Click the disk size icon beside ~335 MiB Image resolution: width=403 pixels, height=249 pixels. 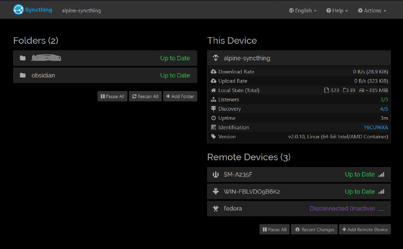(x=362, y=91)
